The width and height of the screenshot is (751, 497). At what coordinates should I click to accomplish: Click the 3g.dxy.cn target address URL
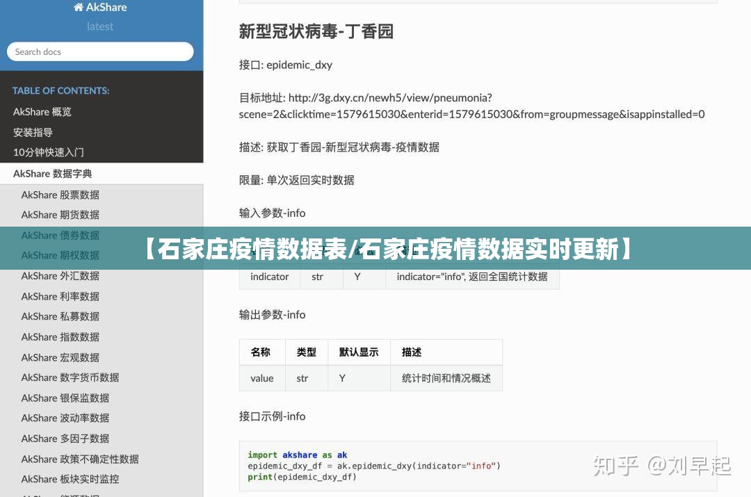pos(471,106)
